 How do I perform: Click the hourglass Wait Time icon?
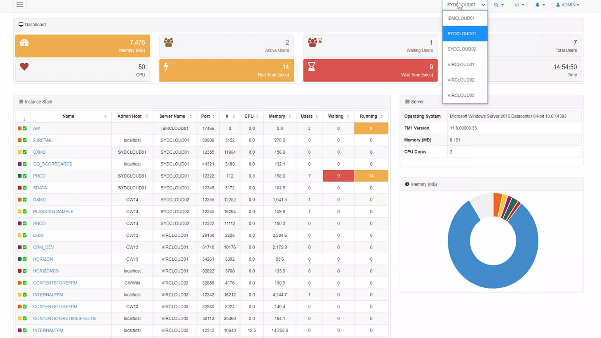(x=312, y=67)
